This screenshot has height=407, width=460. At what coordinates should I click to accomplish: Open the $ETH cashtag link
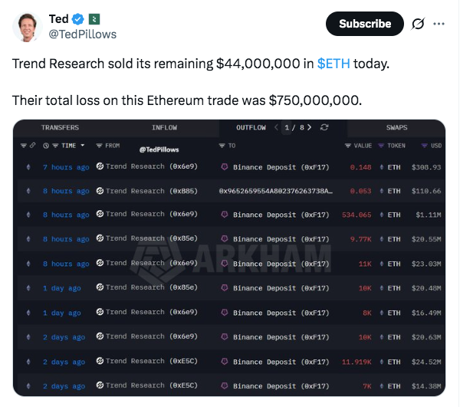click(333, 63)
